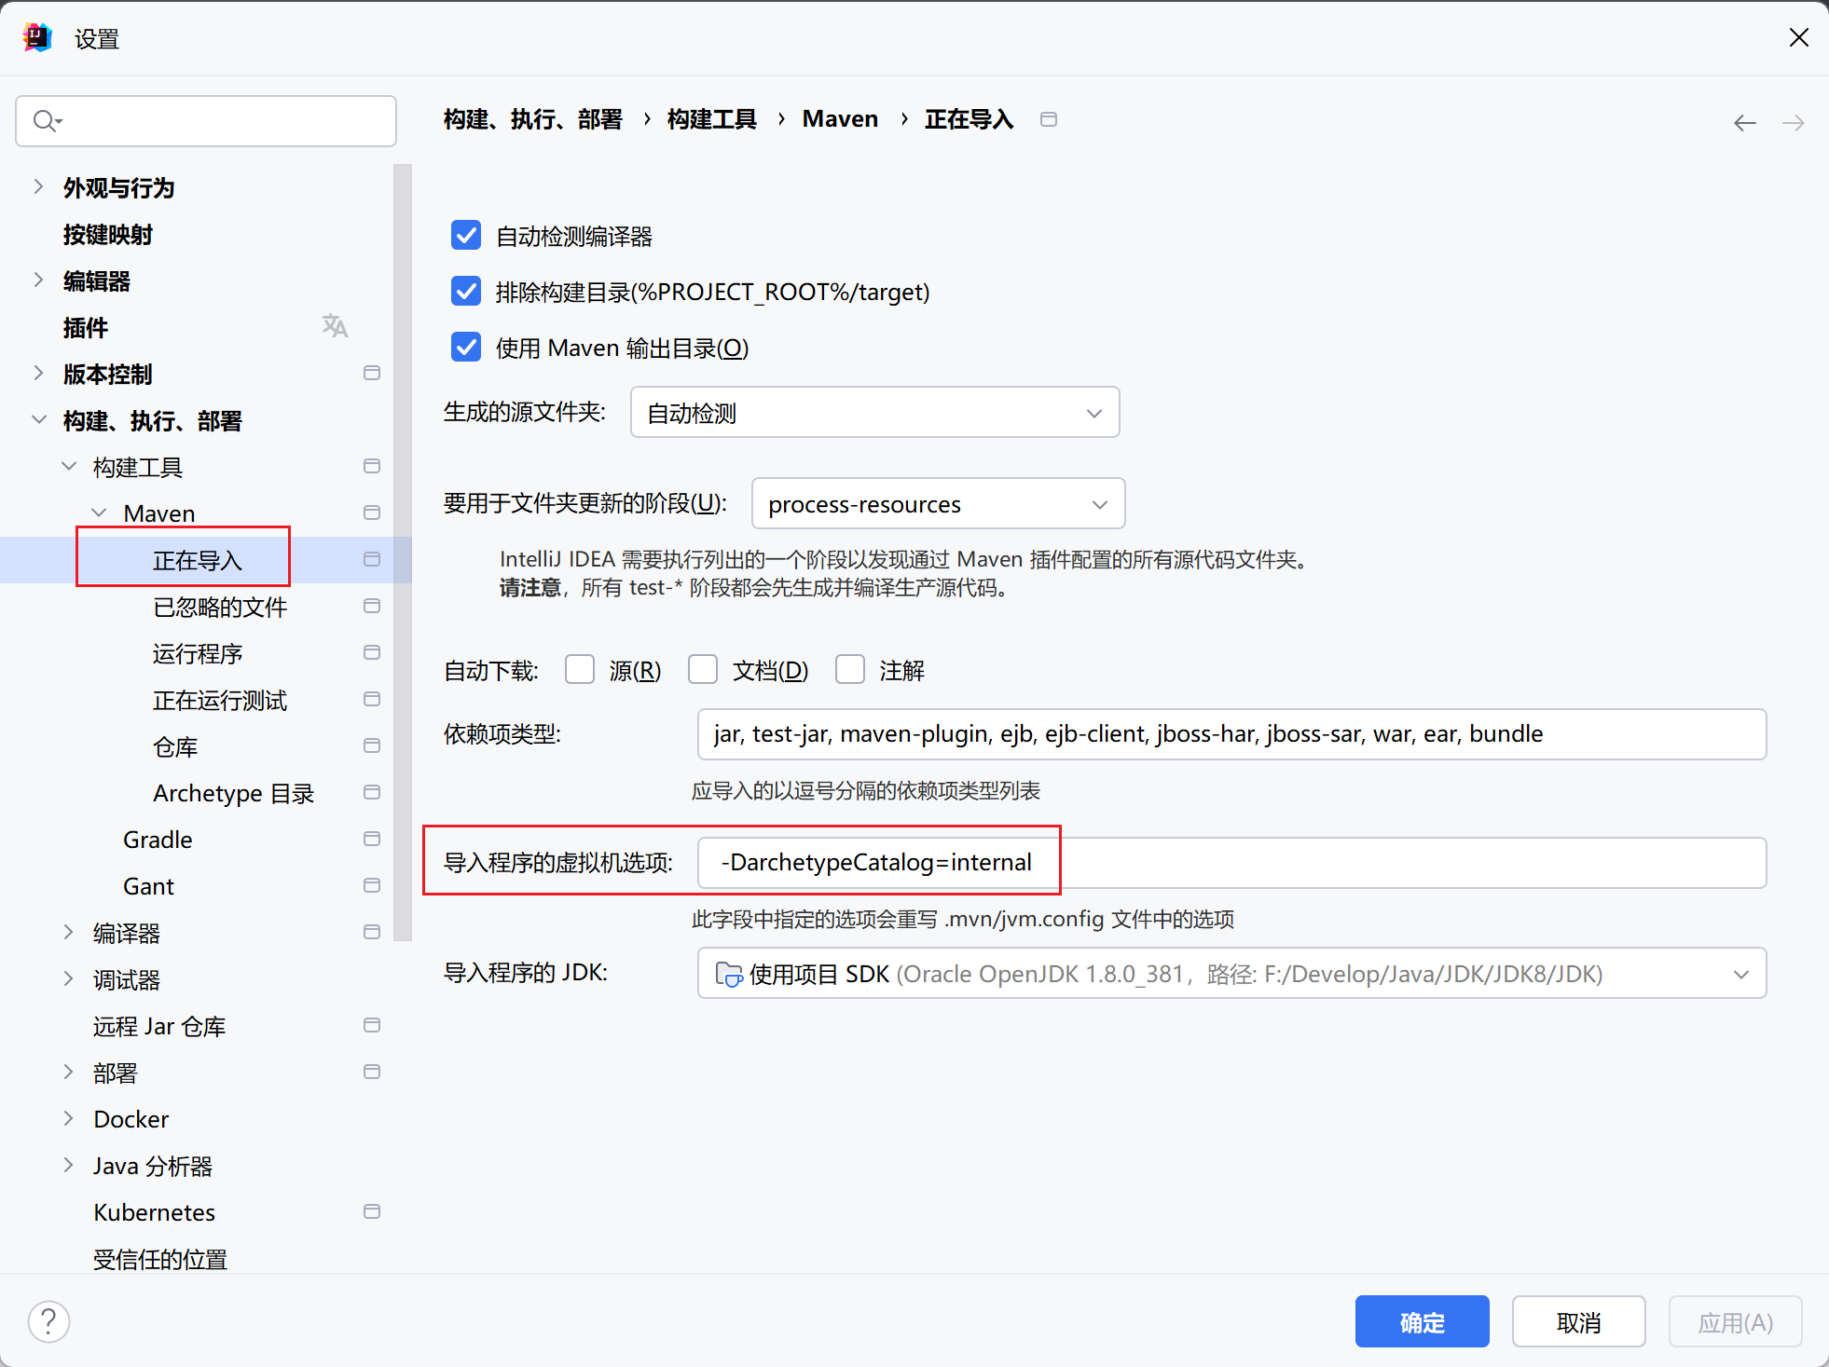1829x1367 pixels.
Task: Click the 取消 button
Action: pyautogui.click(x=1578, y=1321)
